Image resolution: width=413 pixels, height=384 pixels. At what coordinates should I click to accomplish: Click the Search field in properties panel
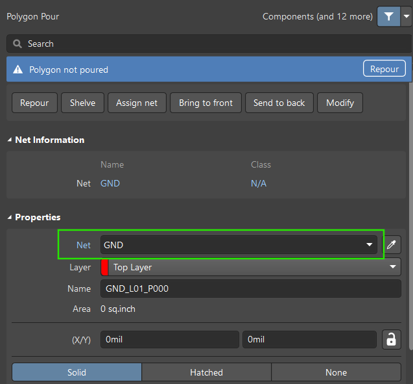pos(209,44)
